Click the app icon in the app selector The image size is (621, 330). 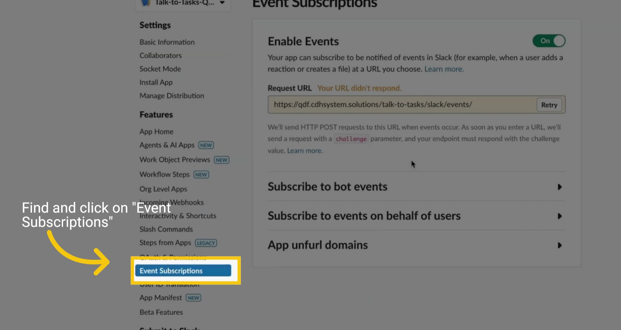[146, 3]
